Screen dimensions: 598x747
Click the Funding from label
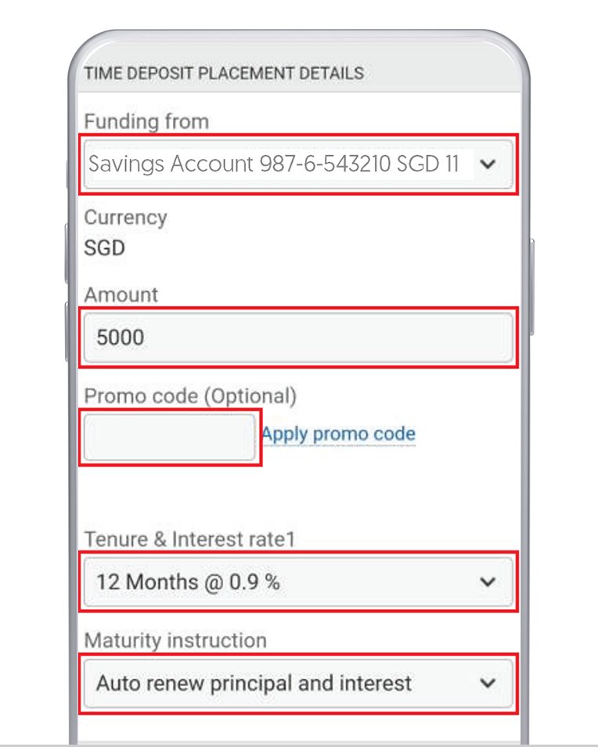[x=146, y=121]
